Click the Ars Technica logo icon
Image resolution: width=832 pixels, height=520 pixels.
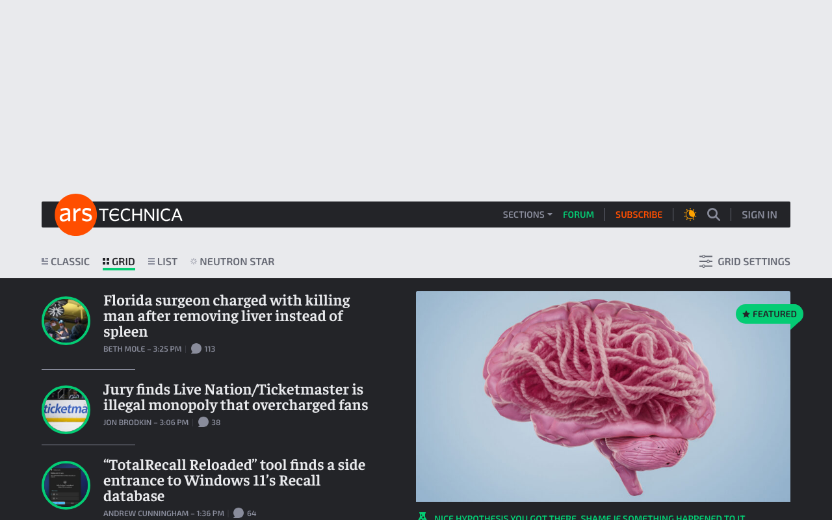[x=75, y=214]
